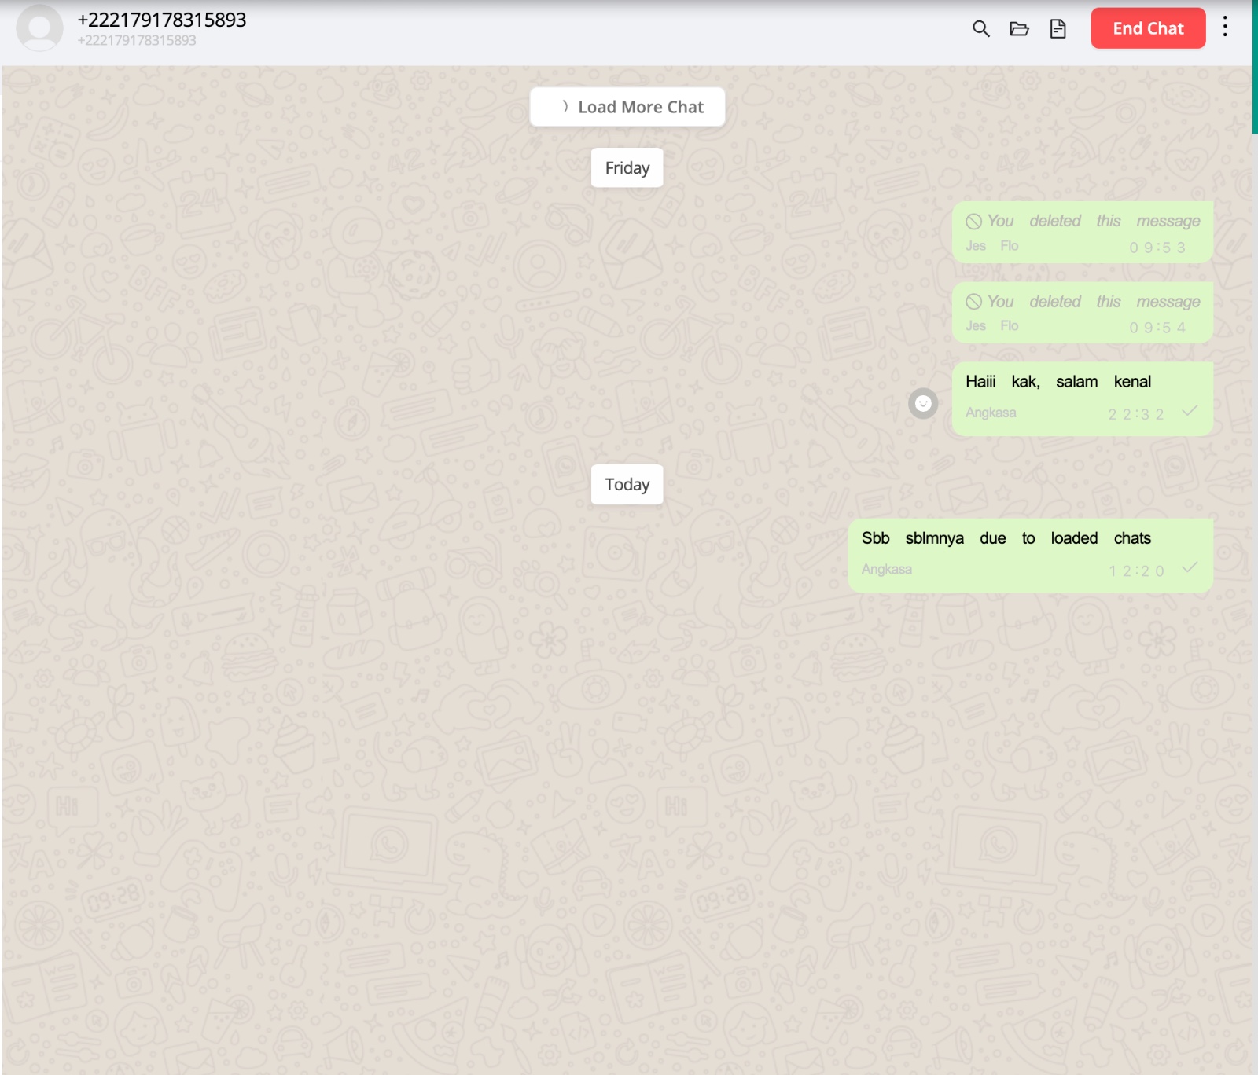1258x1075 pixels.
Task: Click the 12:20 timestamp on today's message
Action: pos(1136,571)
